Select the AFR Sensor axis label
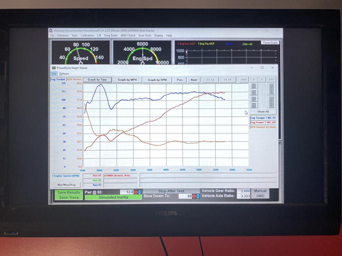 pyautogui.click(x=74, y=80)
